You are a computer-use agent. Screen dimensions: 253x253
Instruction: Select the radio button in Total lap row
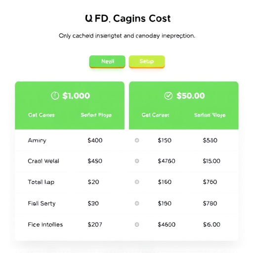[137, 182]
